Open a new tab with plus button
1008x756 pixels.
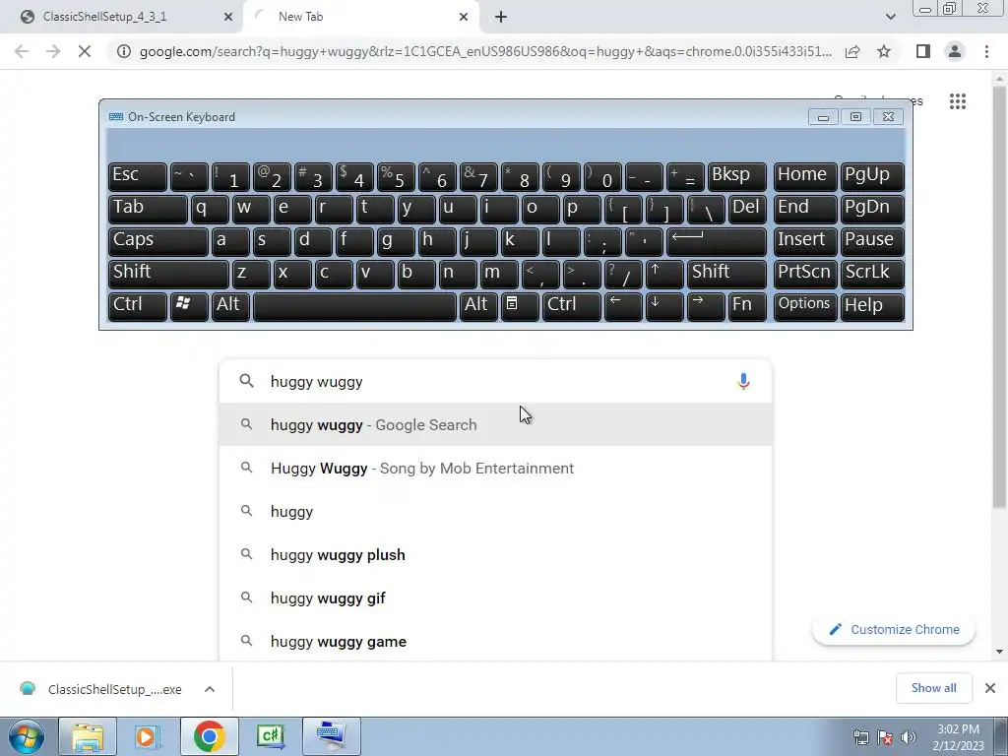(x=501, y=17)
